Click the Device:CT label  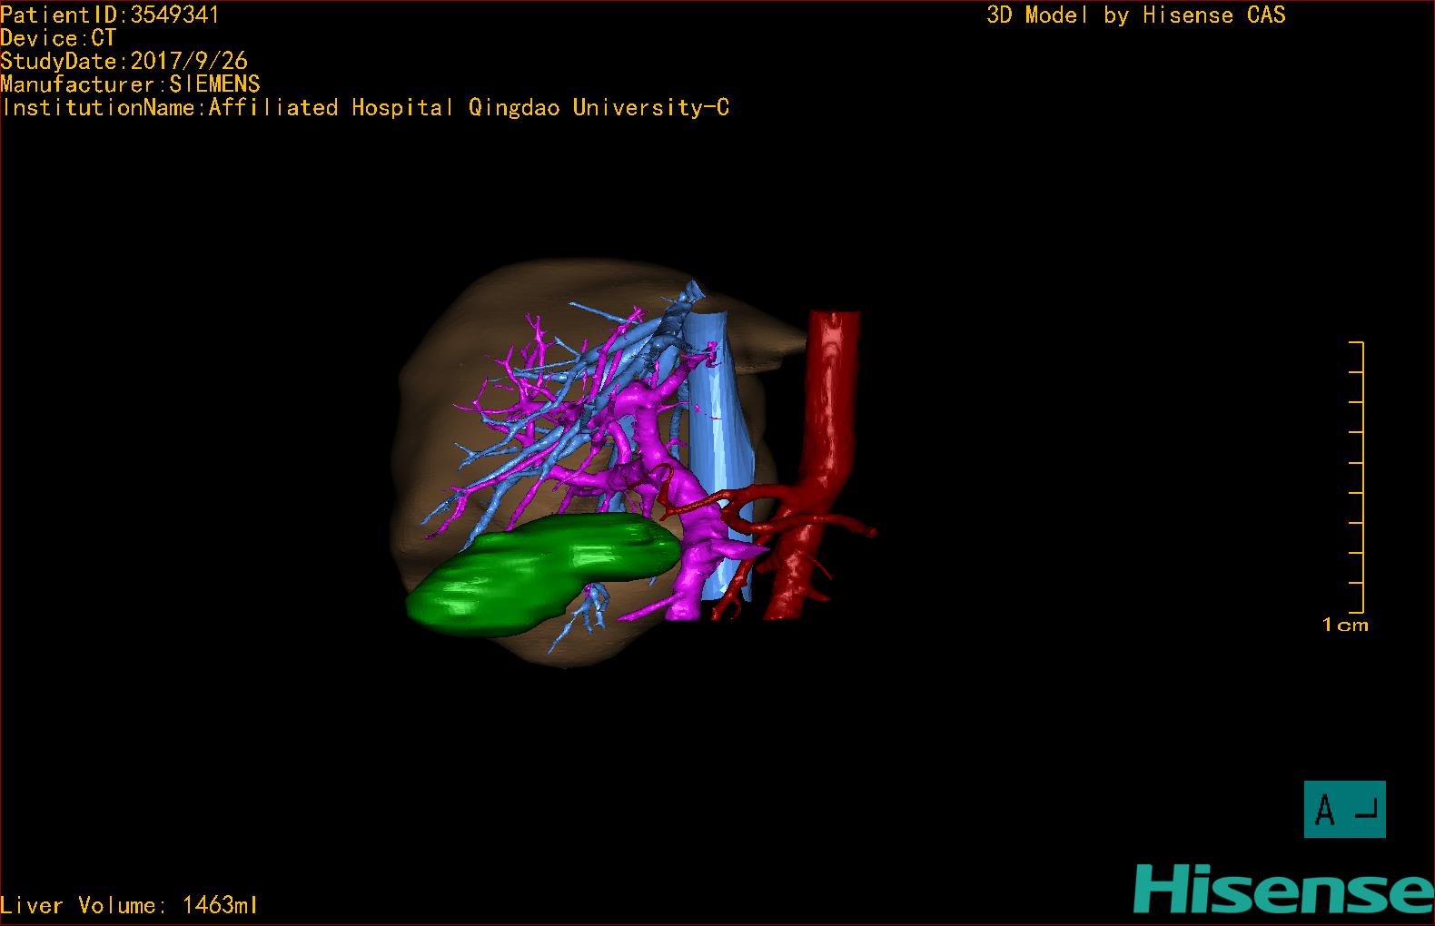click(58, 38)
